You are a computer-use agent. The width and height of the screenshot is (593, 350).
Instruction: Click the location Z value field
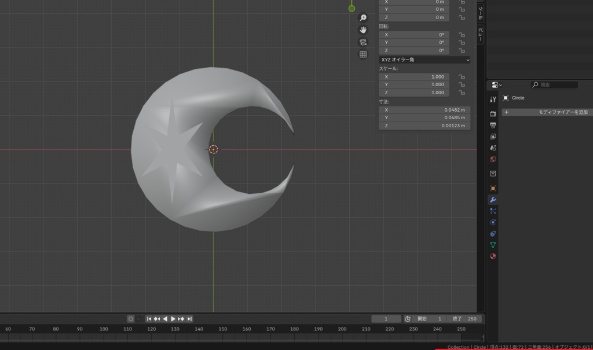(x=414, y=17)
